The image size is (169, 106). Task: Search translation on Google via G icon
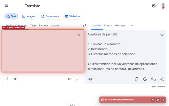pyautogui.click(x=145, y=79)
